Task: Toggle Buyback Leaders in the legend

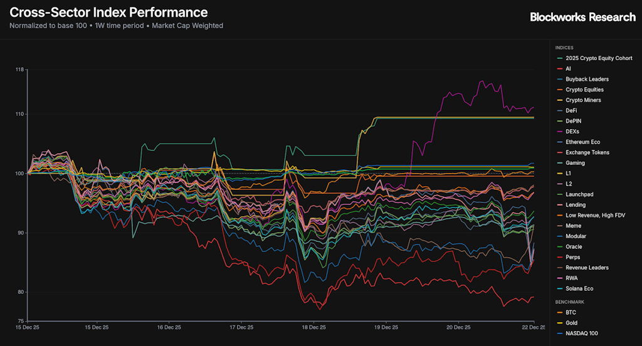Action: [587, 79]
